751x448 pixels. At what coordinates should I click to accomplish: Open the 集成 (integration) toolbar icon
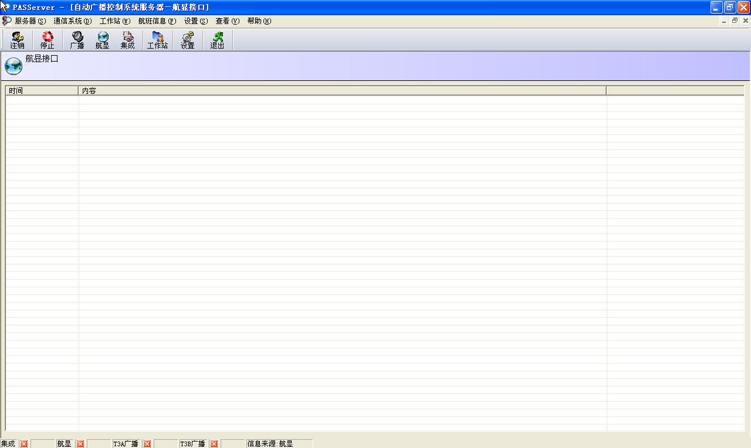coord(127,40)
